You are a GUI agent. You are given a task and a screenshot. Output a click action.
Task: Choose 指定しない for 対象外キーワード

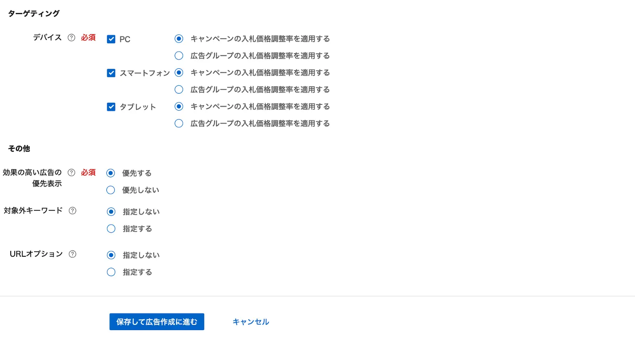[111, 211]
